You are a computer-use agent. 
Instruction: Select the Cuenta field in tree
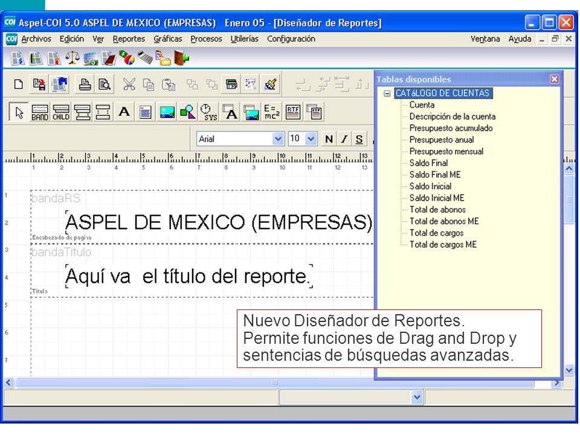pos(422,105)
